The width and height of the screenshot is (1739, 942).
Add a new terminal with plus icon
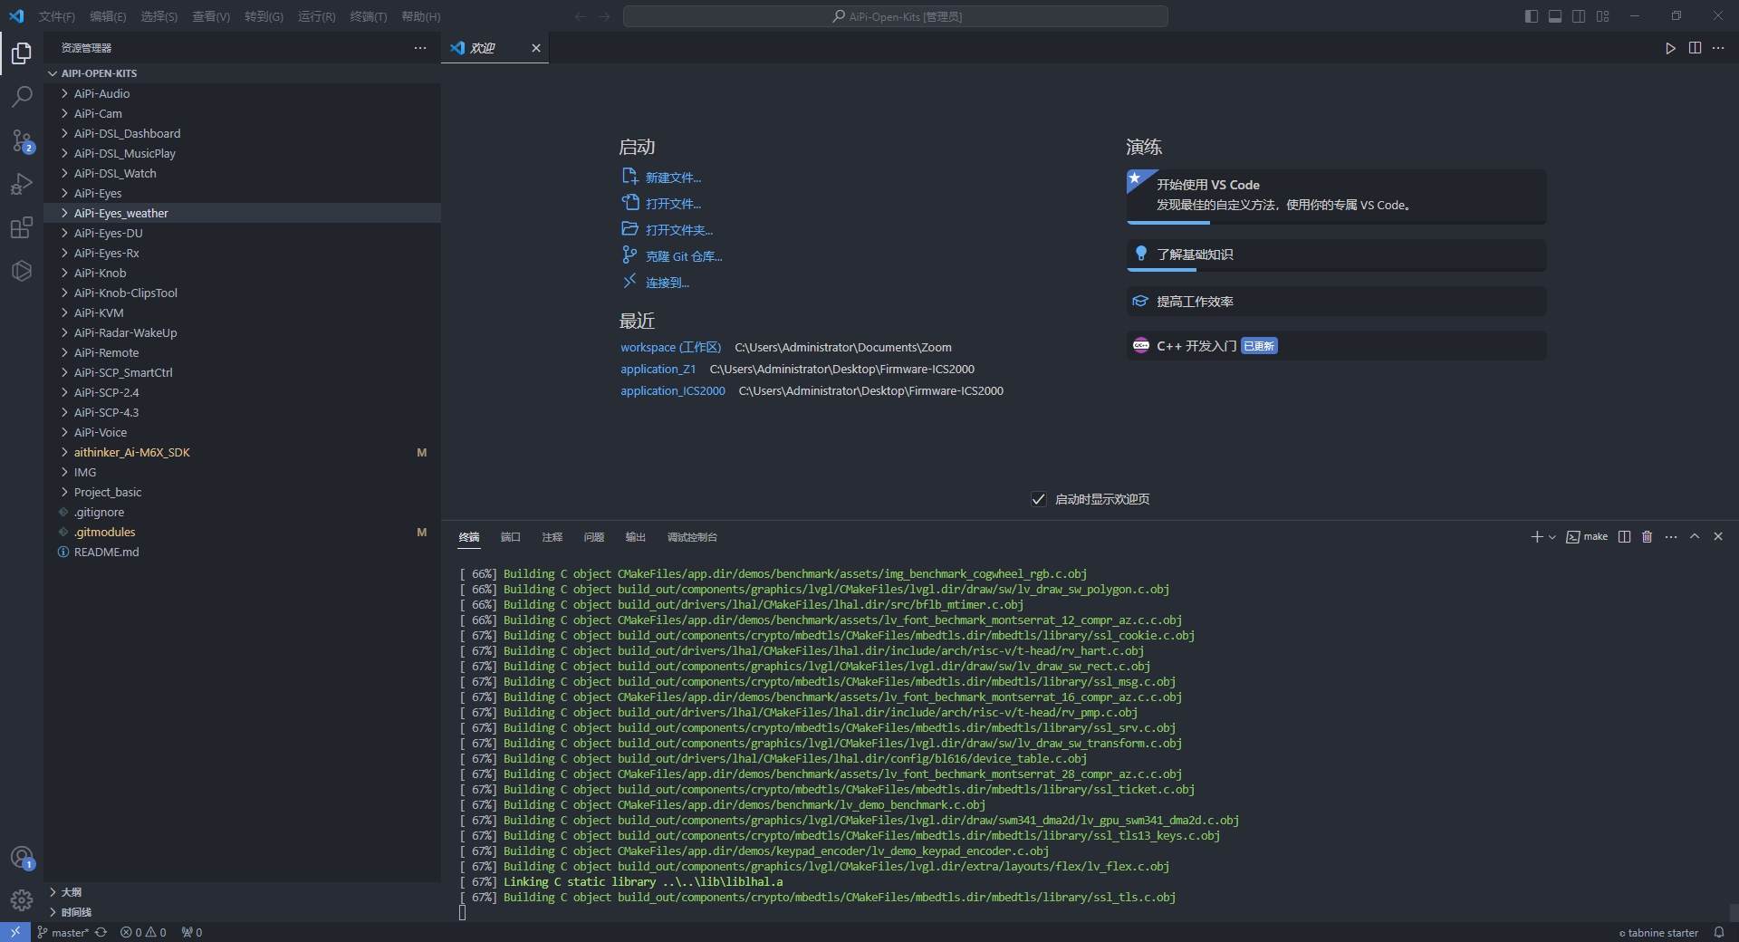pos(1536,537)
